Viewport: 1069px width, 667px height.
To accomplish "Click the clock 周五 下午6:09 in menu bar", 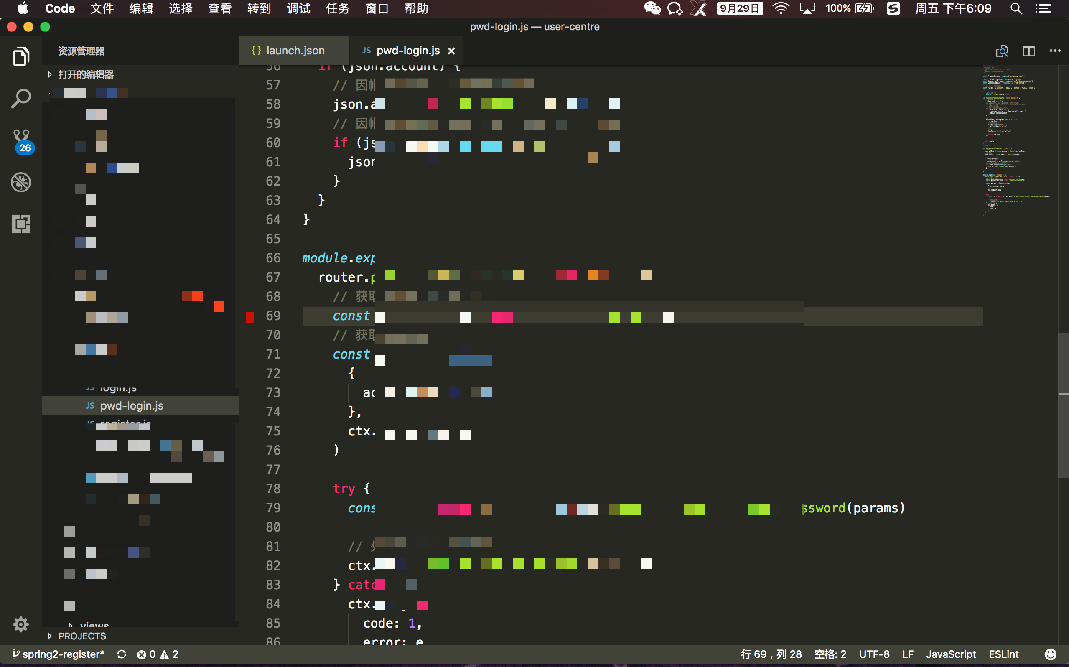I will (953, 8).
